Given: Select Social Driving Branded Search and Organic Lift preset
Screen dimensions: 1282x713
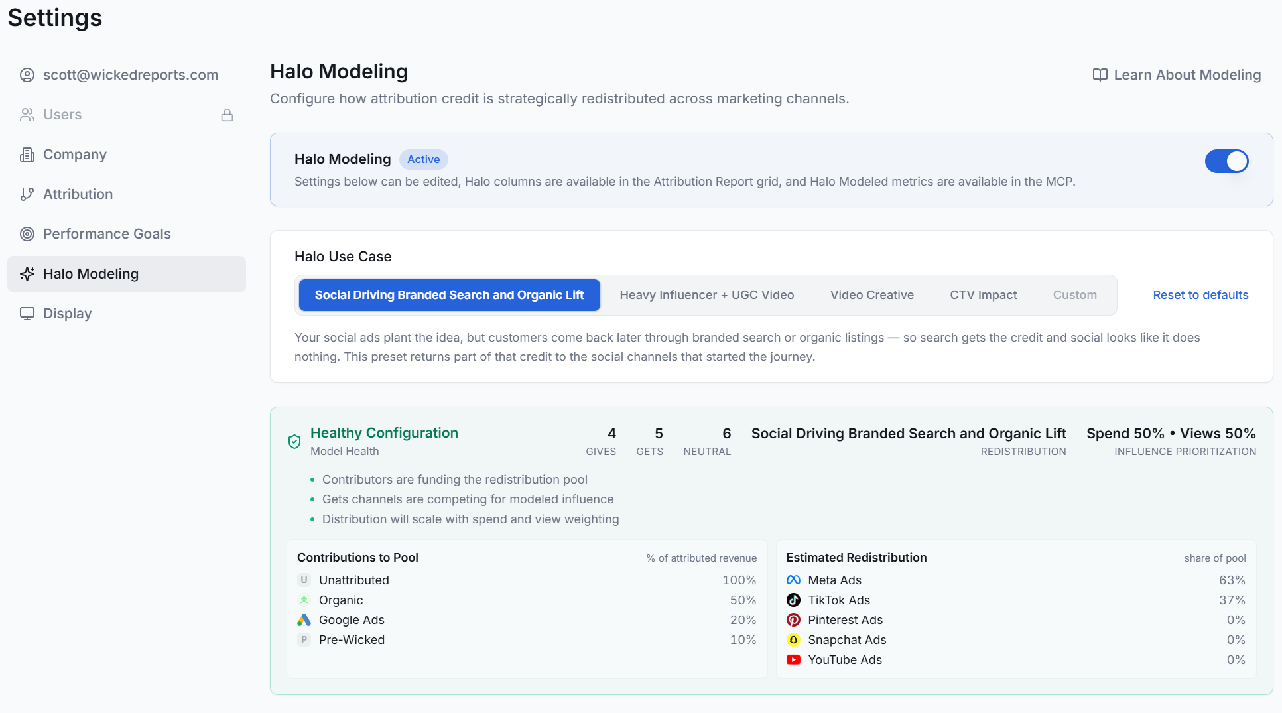Looking at the screenshot, I should click(x=450, y=295).
